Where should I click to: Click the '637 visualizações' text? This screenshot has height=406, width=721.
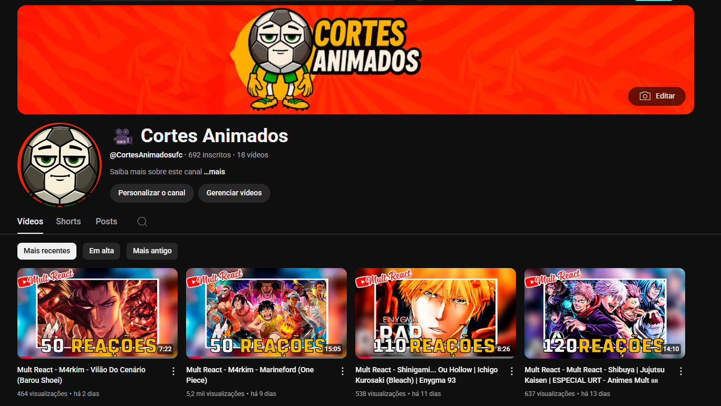[550, 394]
